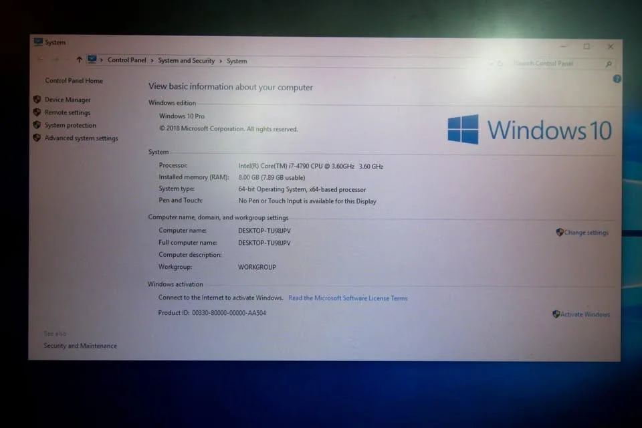
Task: Click the shield icon beside Change settings
Action: coord(558,232)
